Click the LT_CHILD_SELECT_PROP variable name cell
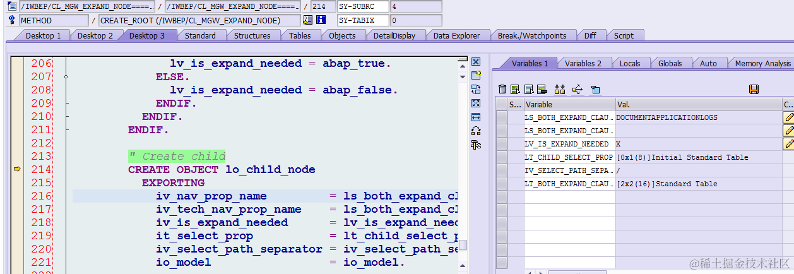This screenshot has height=274, width=794. [x=569, y=157]
